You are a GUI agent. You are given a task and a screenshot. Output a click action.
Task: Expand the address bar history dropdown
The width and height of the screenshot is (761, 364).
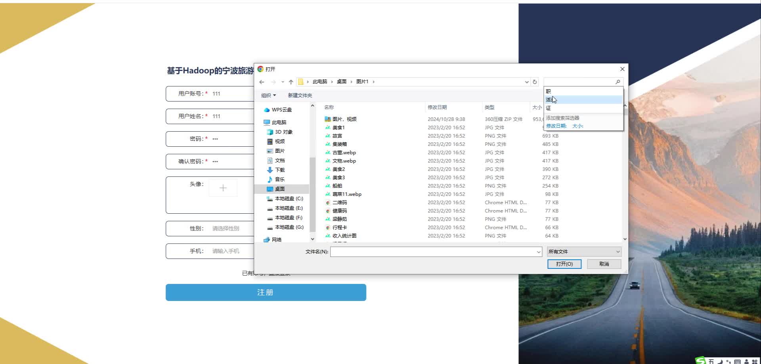pos(527,82)
